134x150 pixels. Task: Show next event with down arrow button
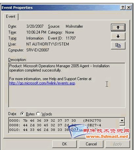click(118, 36)
